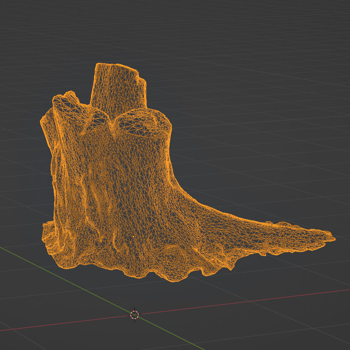Click the mesh's orange origin point dot
Viewport: 350px width, 350px height.
click(134, 237)
